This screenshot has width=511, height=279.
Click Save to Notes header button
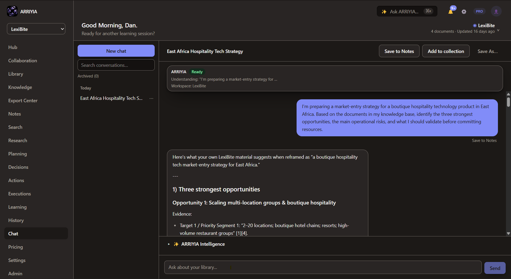399,51
